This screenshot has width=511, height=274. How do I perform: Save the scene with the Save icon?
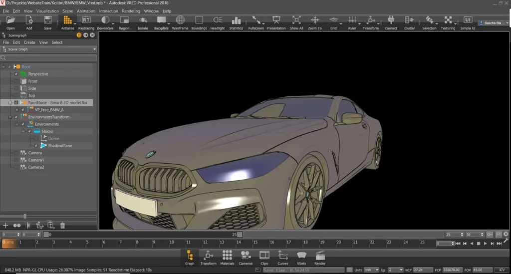point(47,20)
